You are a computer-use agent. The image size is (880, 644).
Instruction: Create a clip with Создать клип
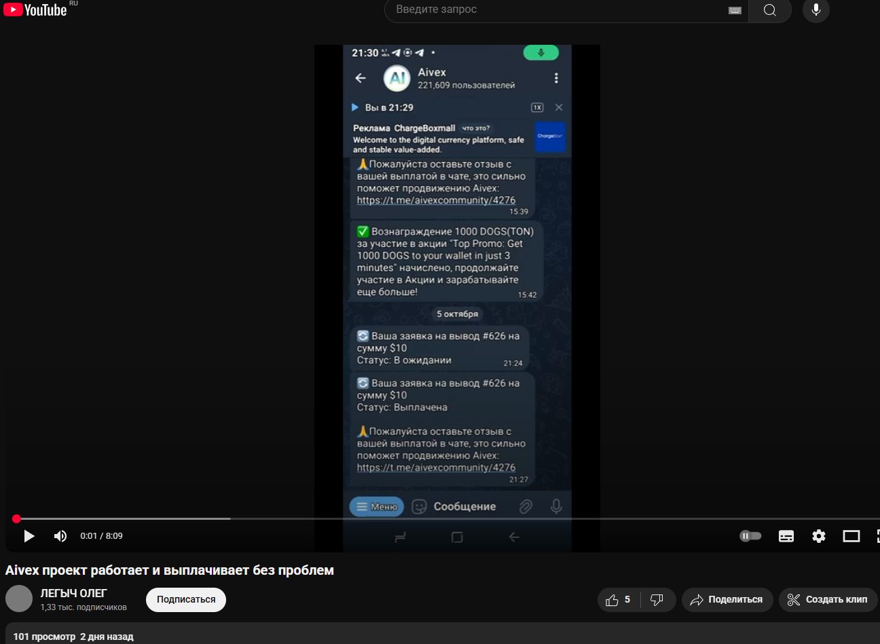tap(828, 600)
